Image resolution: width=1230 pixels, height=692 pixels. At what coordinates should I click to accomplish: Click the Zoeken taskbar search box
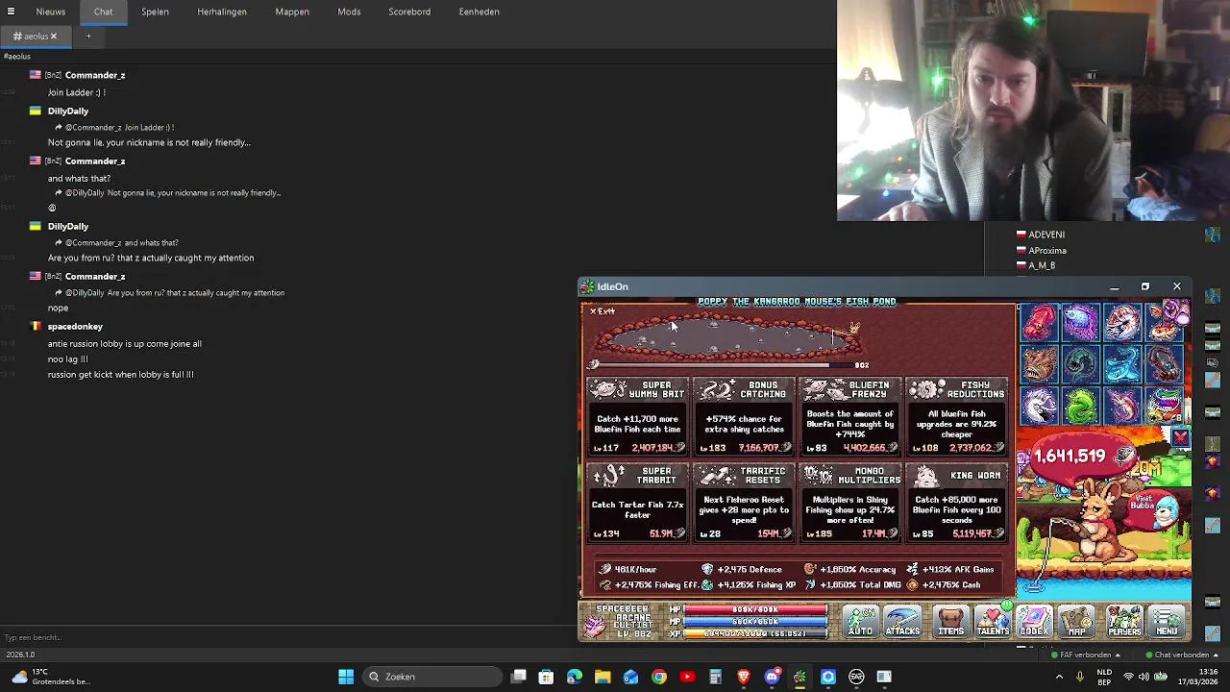[431, 677]
